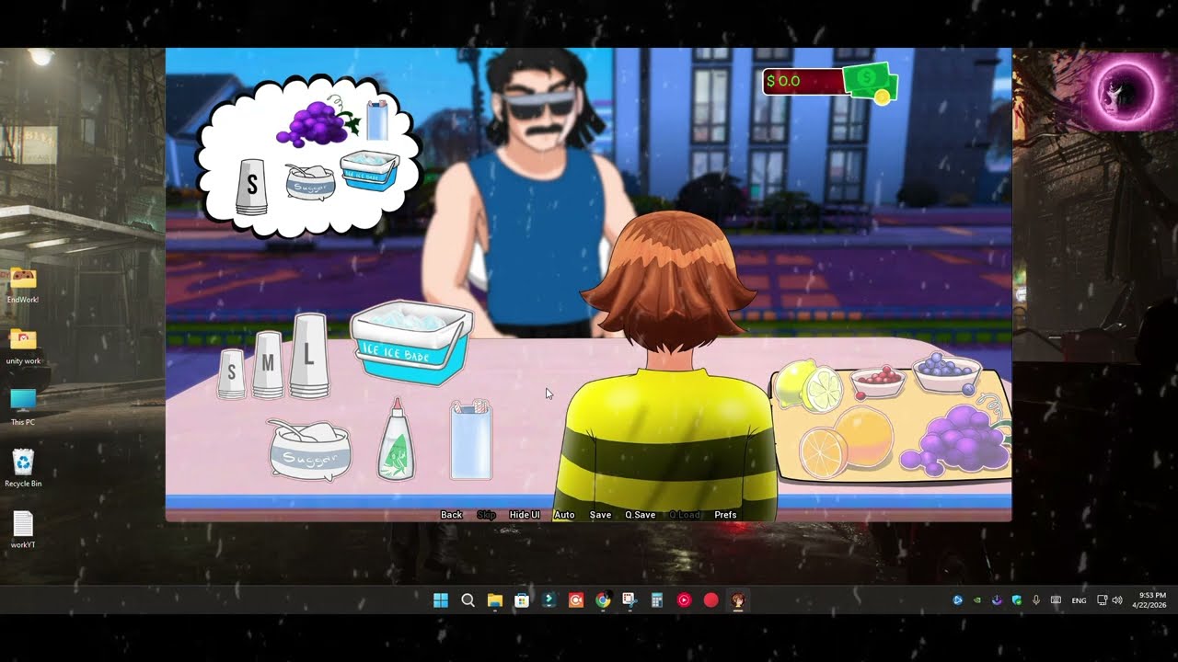This screenshot has width=1178, height=662.
Task: Click the Q.Save quick save button
Action: coord(640,515)
